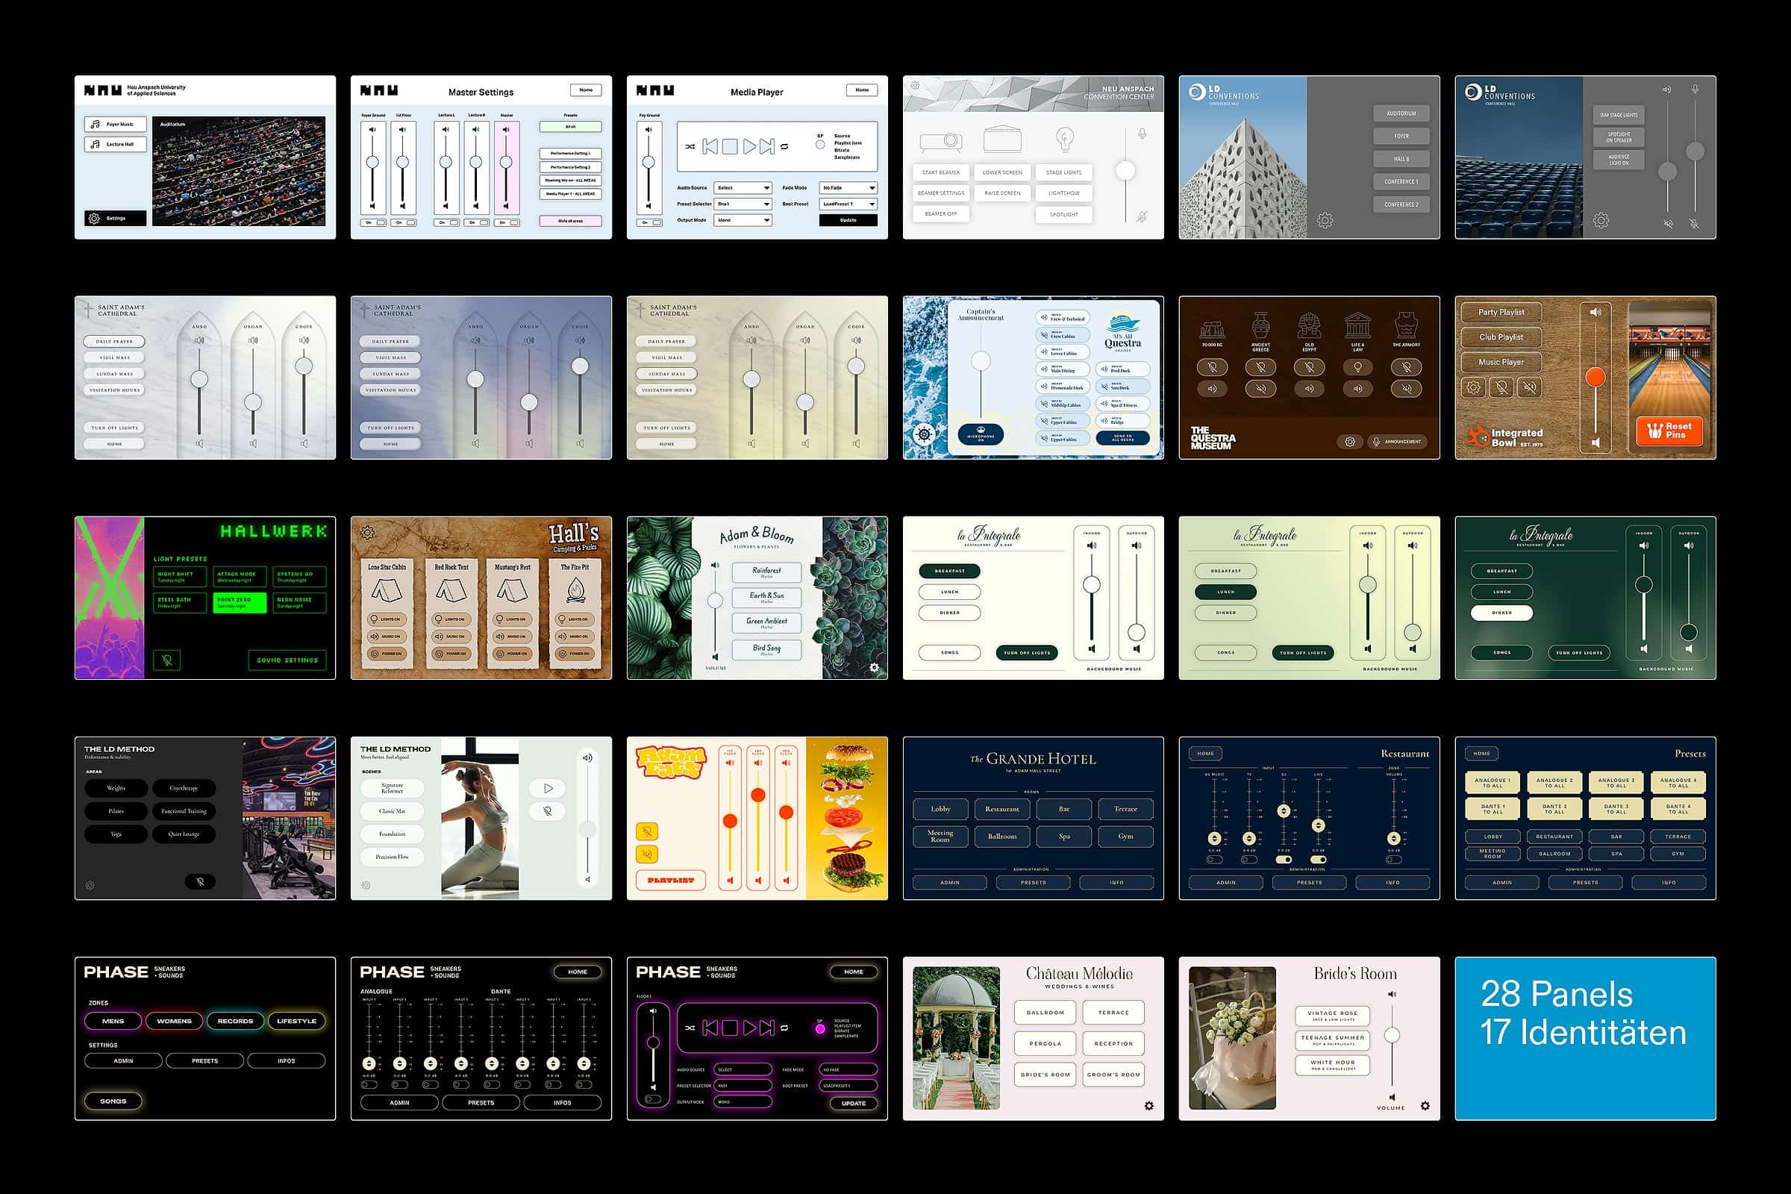Click the orange Reset Pins button
1791x1194 pixels.
tap(1669, 431)
